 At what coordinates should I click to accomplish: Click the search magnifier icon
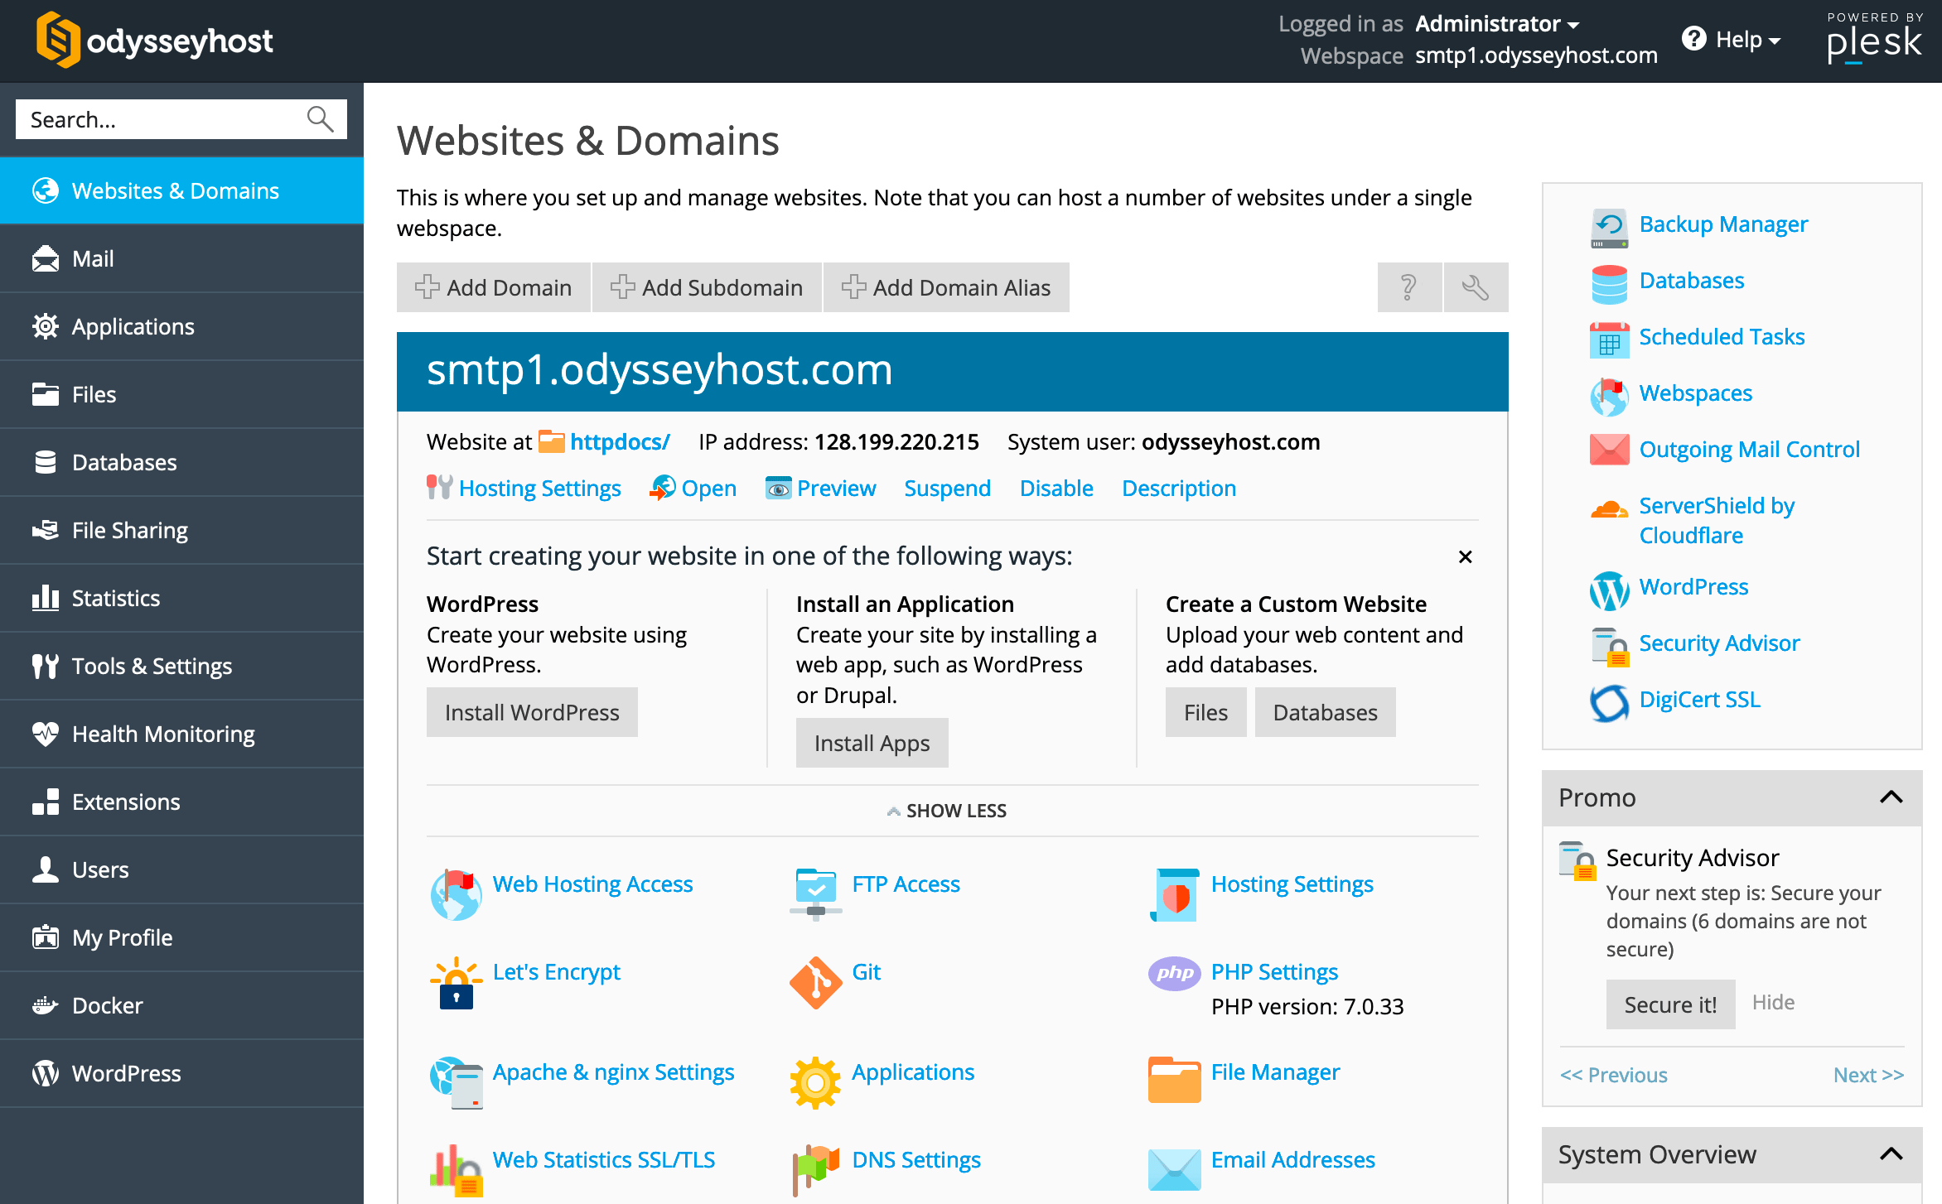(x=320, y=119)
